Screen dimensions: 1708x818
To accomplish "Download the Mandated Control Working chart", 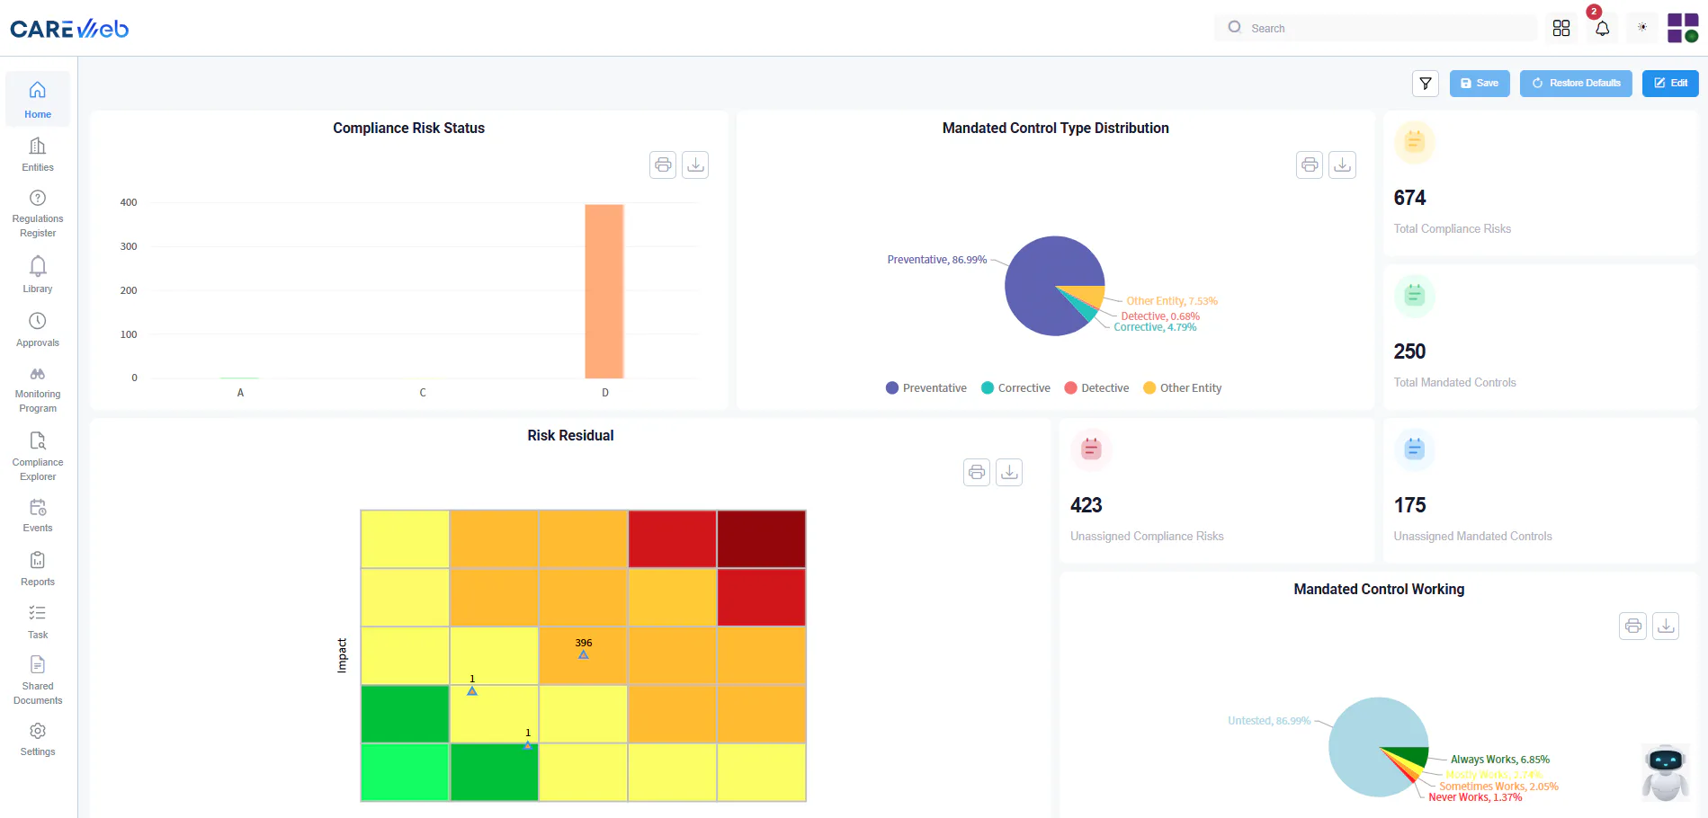I will click(1666, 626).
